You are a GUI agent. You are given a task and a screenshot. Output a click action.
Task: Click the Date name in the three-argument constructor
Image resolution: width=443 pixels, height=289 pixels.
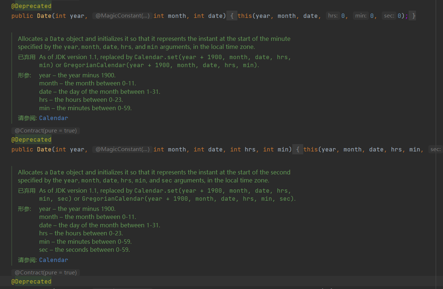[x=44, y=16]
